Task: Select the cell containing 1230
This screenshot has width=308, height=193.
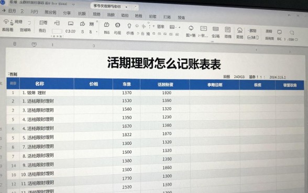Action: pyautogui.click(x=167, y=117)
